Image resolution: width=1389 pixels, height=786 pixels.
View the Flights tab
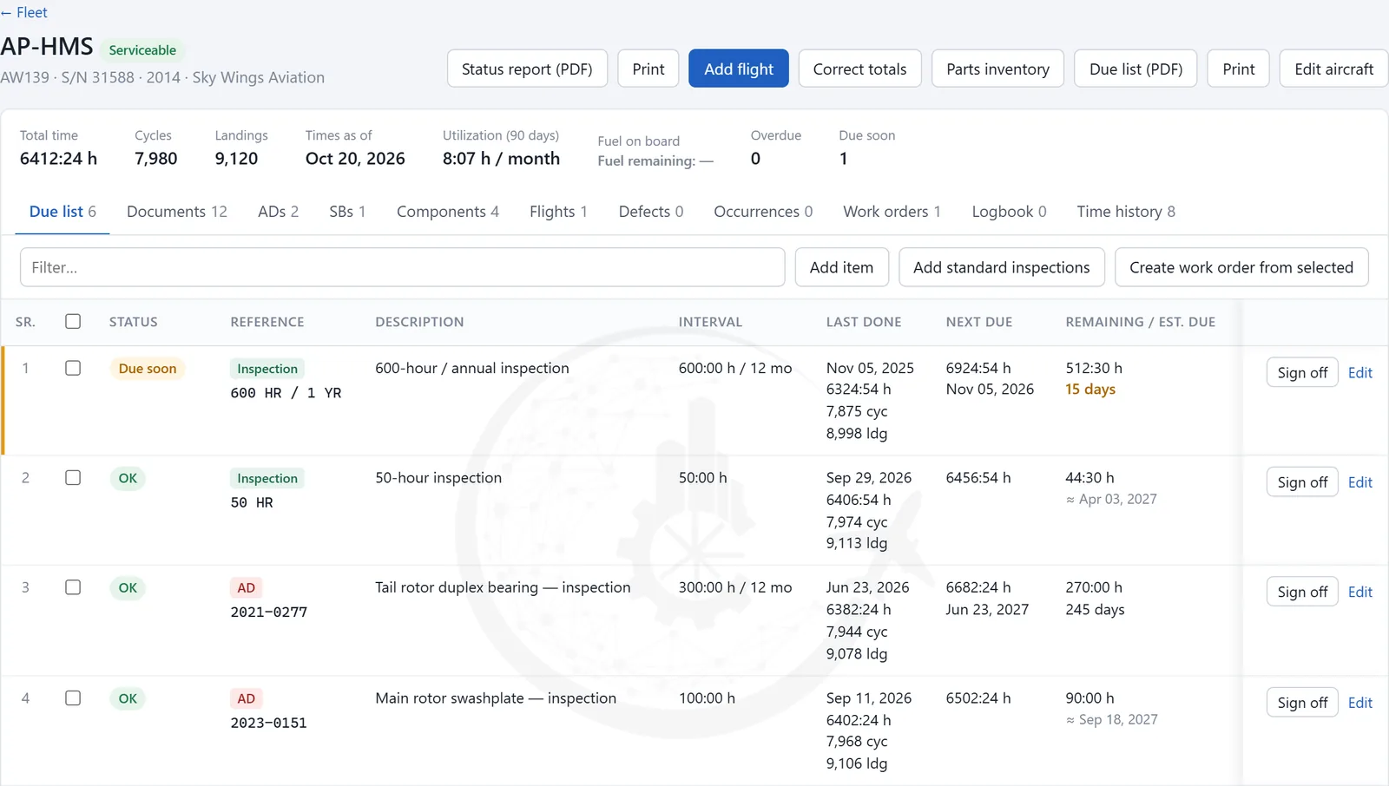click(x=558, y=212)
